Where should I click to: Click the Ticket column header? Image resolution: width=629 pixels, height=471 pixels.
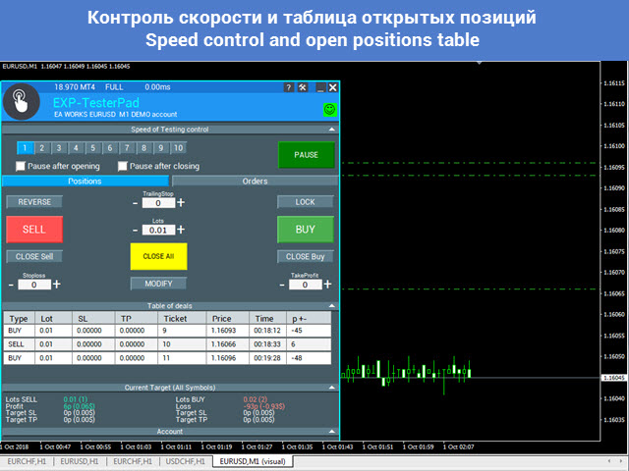click(x=182, y=318)
